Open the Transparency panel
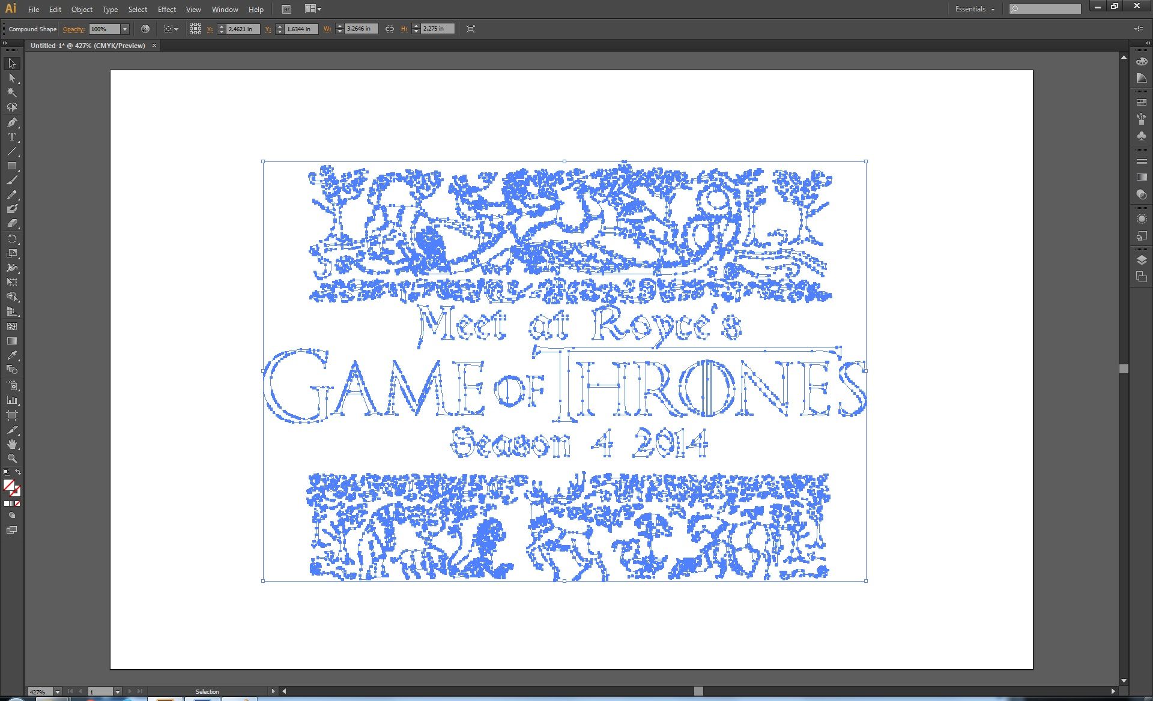Screen dimensions: 1153x701 [1142, 194]
